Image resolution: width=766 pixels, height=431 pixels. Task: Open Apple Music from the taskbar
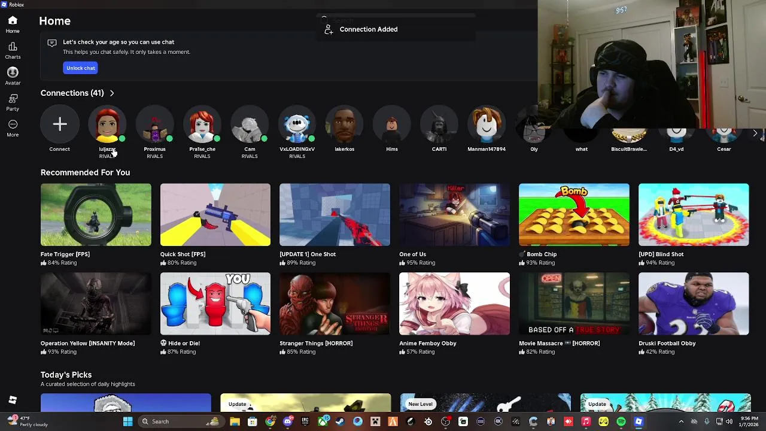tap(586, 421)
